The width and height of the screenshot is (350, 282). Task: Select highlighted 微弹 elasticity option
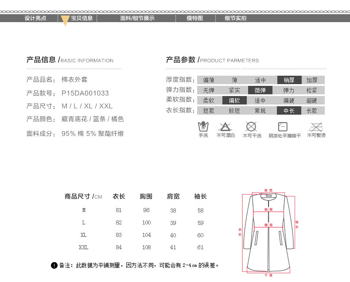[x=260, y=90]
